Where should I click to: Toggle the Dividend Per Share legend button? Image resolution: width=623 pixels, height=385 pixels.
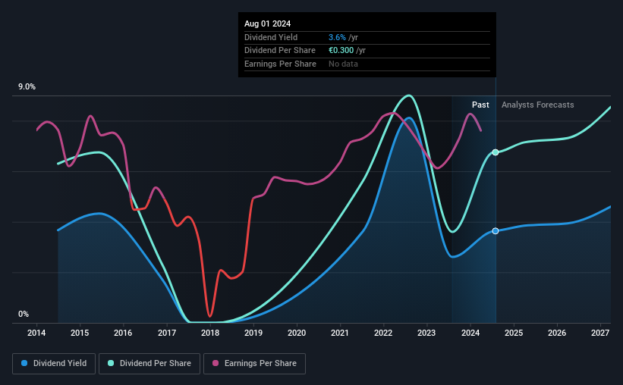coord(149,364)
